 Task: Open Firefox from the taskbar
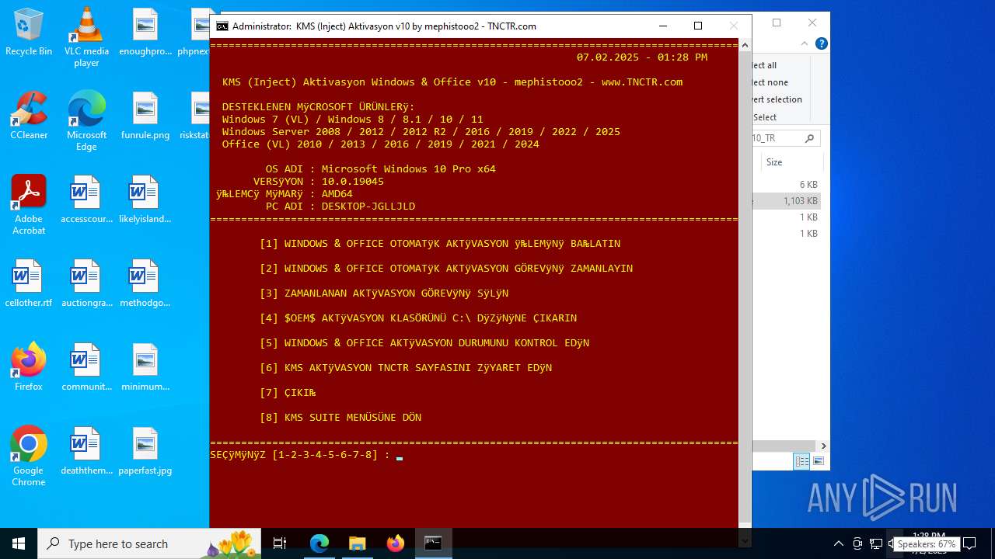(x=395, y=543)
